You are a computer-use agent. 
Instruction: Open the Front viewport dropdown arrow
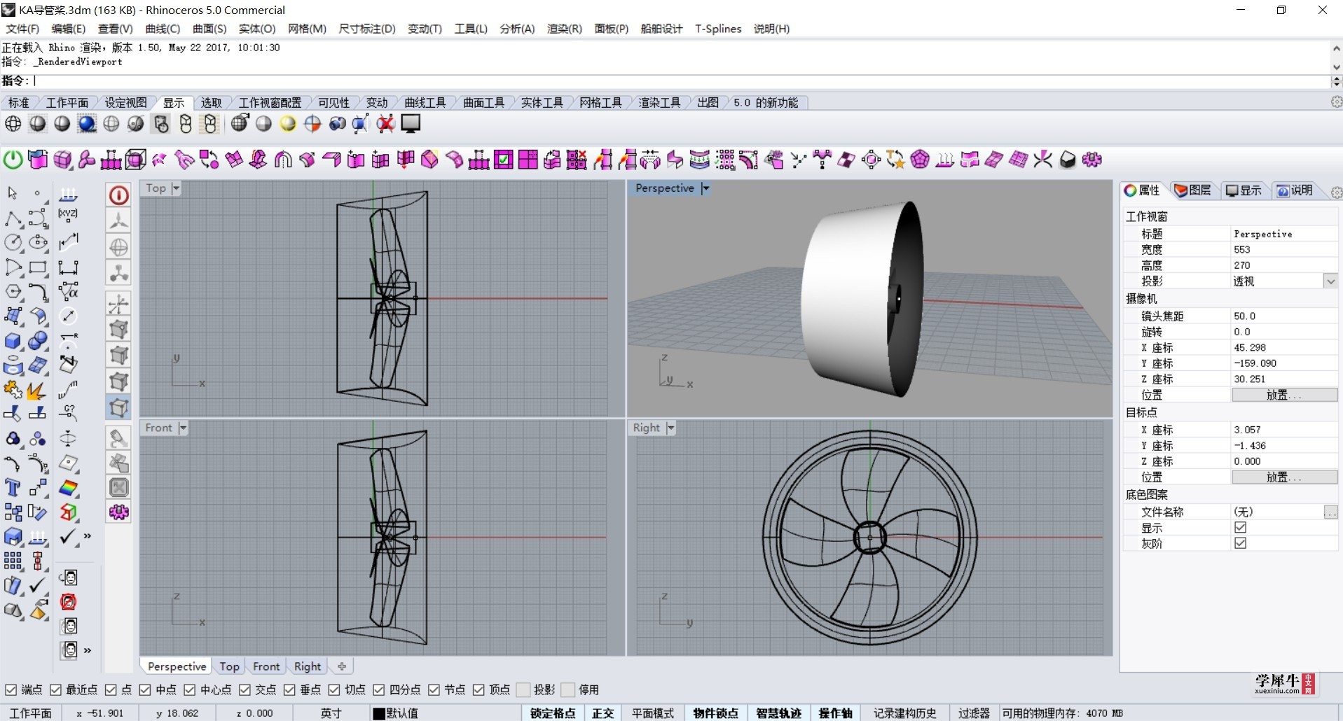point(183,428)
